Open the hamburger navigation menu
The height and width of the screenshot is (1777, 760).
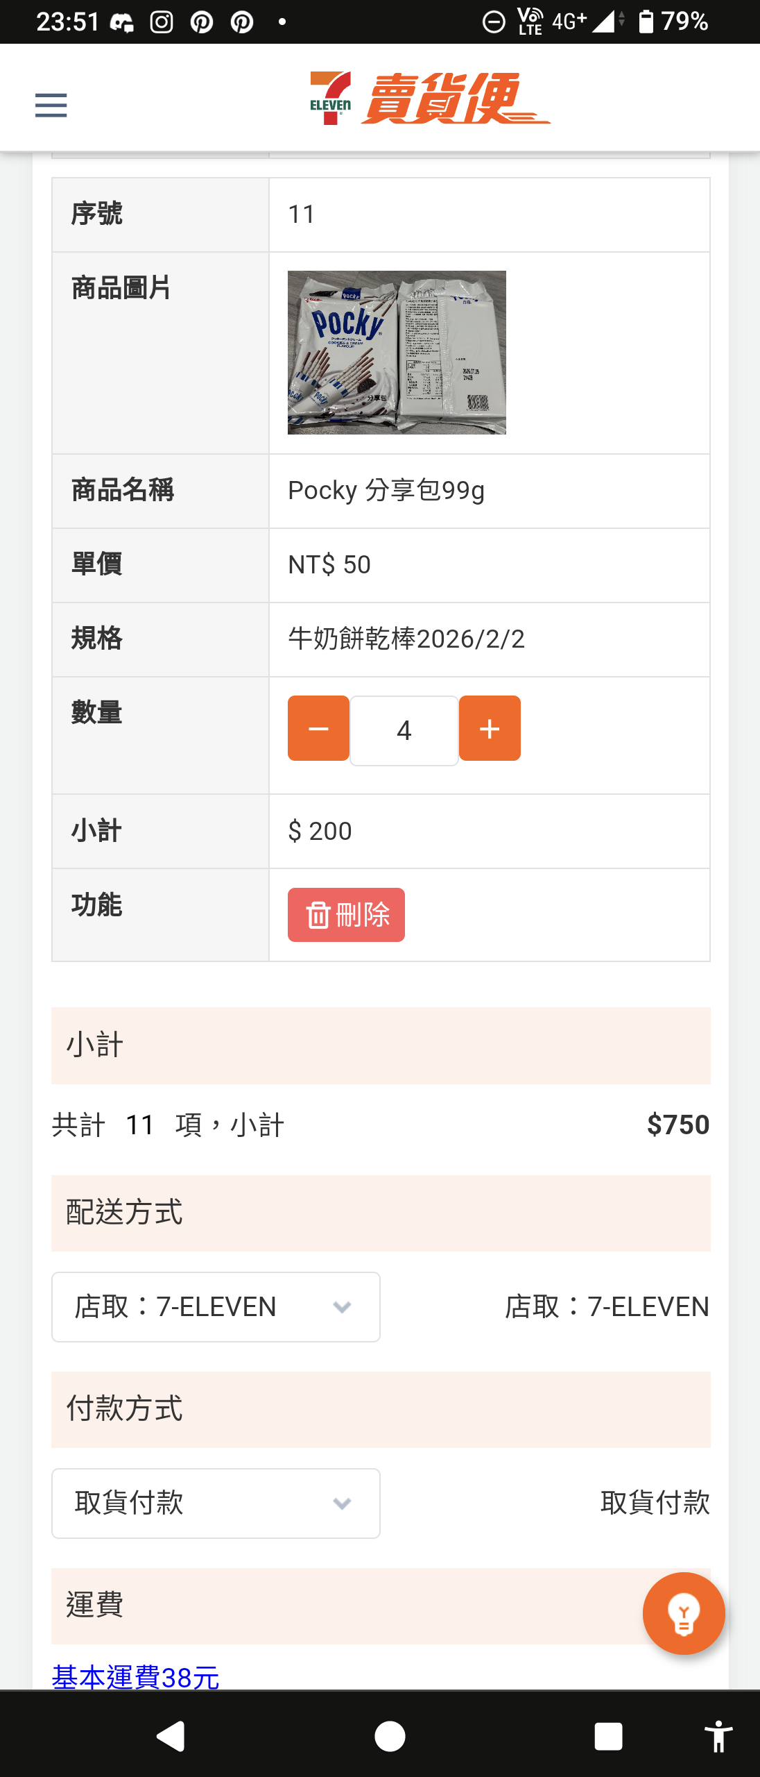51,106
